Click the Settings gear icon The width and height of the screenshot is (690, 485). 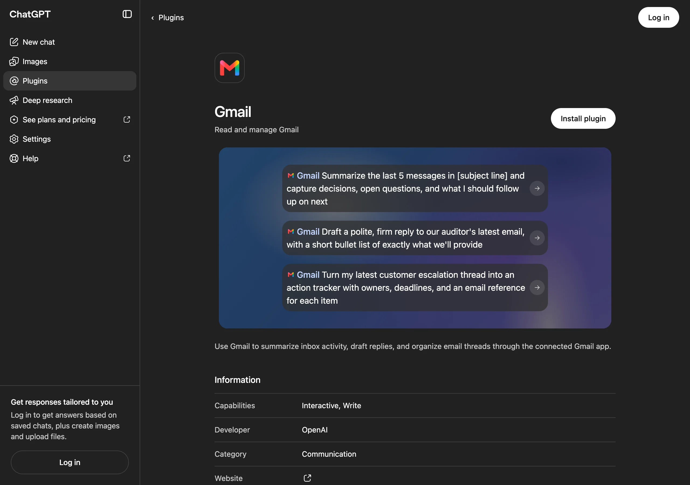pyautogui.click(x=14, y=139)
